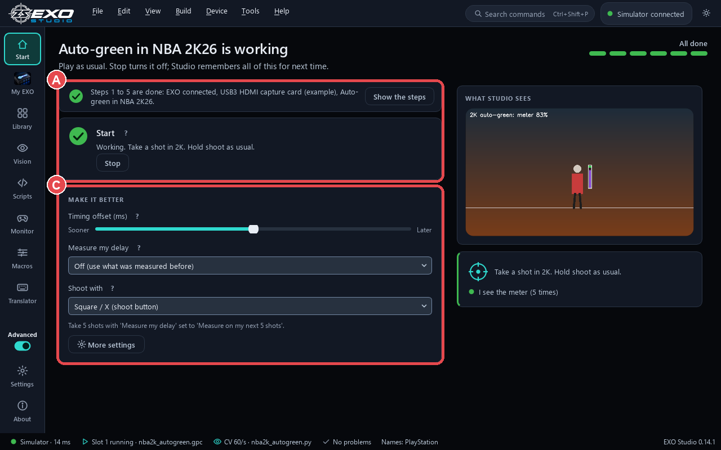The height and width of the screenshot is (450, 721).
Task: Click Simulator 14 ms status entry
Action: click(x=41, y=442)
